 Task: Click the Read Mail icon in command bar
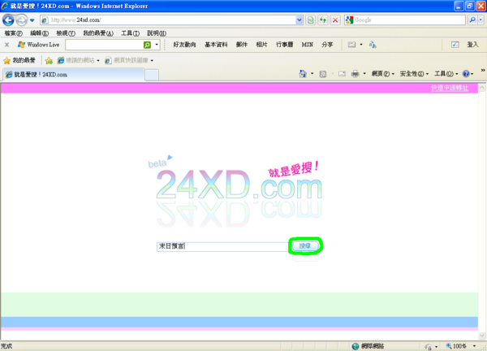[x=342, y=74]
